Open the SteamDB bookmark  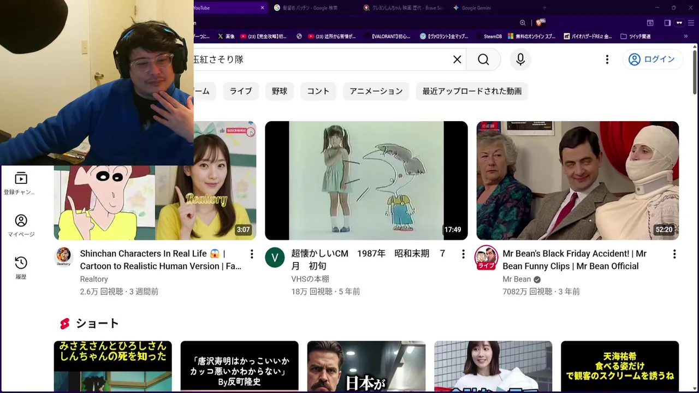pos(488,37)
